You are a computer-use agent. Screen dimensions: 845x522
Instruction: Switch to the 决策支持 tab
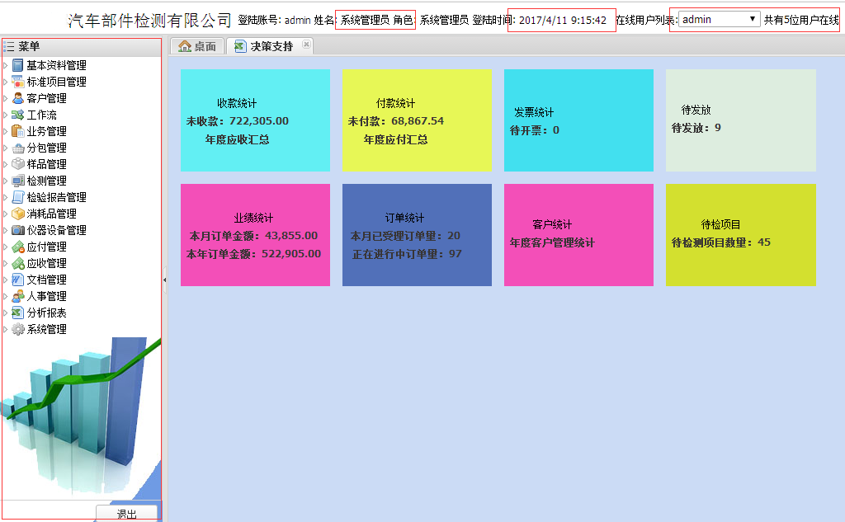click(270, 46)
